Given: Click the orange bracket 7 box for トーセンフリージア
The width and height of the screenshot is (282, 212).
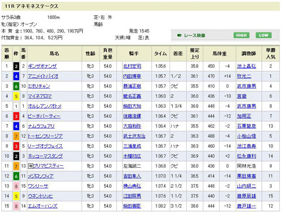Looking at the screenshot, I should point(16,136).
